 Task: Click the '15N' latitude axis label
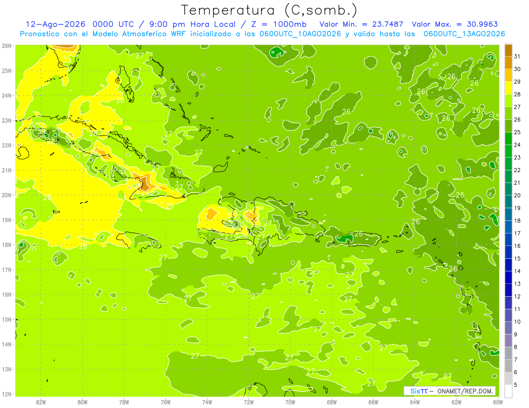point(7,319)
